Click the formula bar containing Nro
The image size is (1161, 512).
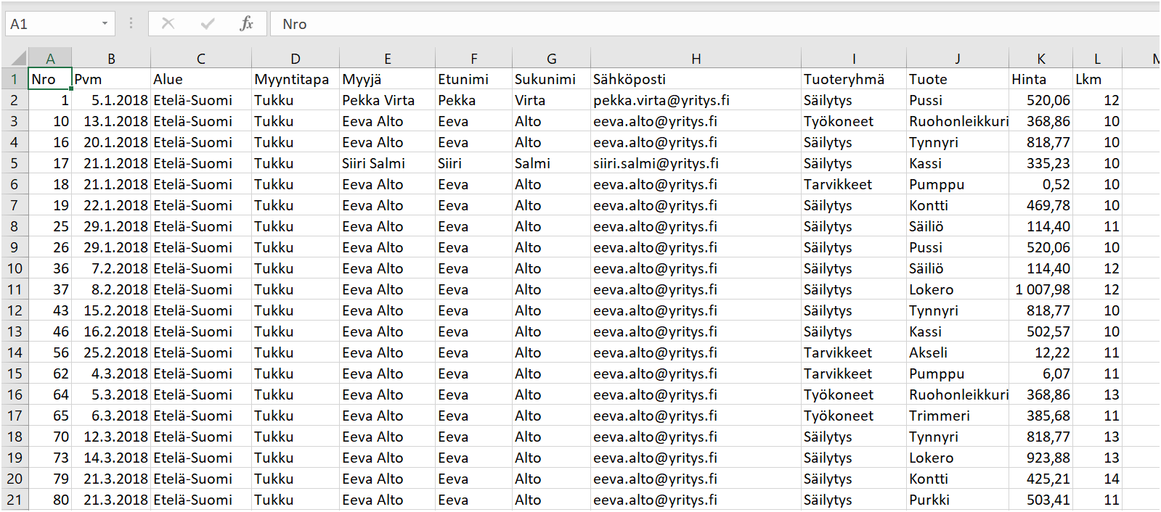[715, 24]
